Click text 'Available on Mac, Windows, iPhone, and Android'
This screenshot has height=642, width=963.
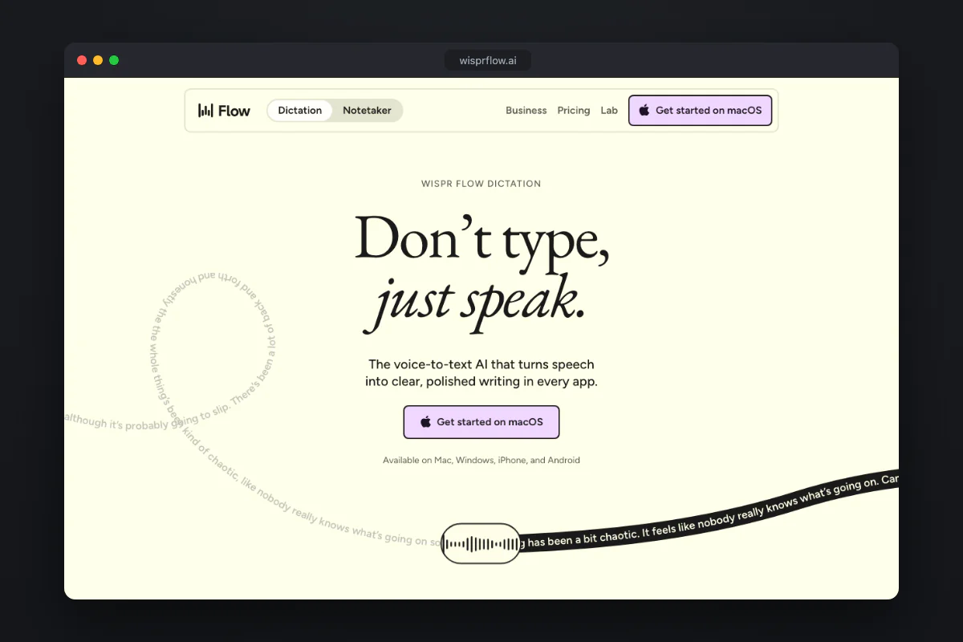click(x=481, y=461)
